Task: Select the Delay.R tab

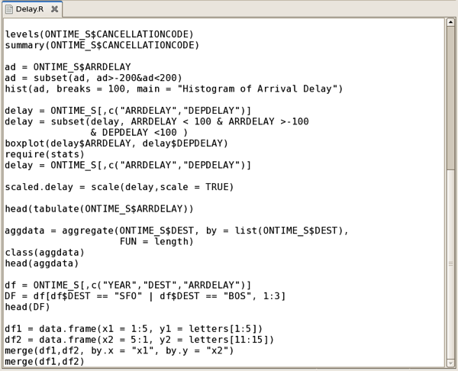Action: (31, 9)
